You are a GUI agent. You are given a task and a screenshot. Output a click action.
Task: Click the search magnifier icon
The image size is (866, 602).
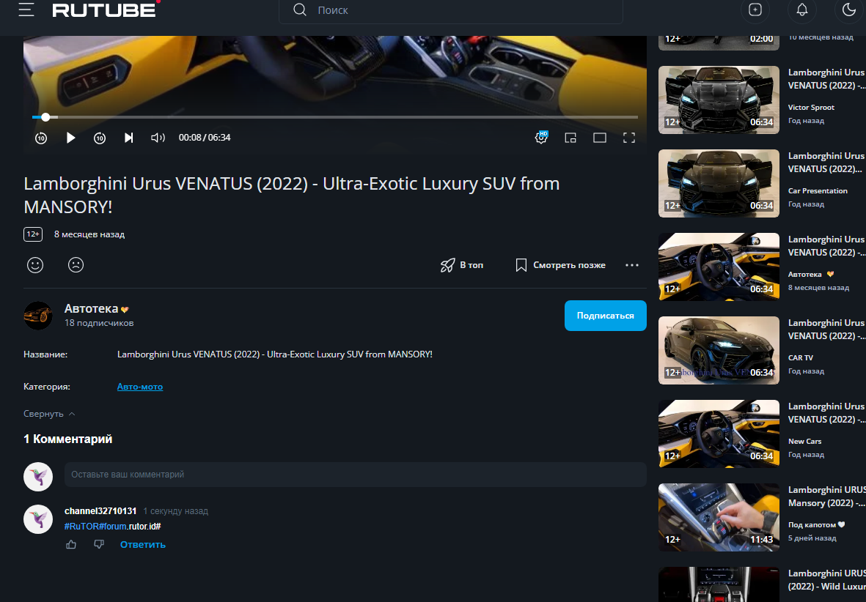tap(300, 10)
